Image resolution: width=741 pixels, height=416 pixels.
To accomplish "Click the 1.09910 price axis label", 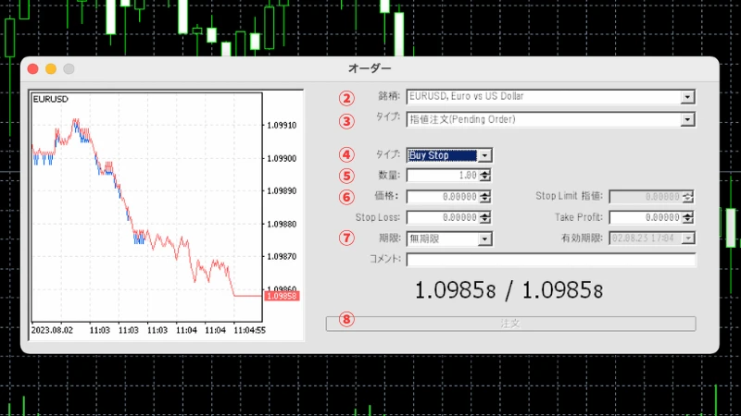I will [282, 126].
